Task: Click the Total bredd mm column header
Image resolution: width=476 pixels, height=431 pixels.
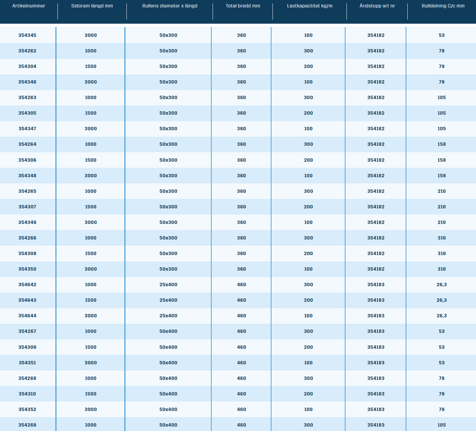Action: [x=243, y=6]
